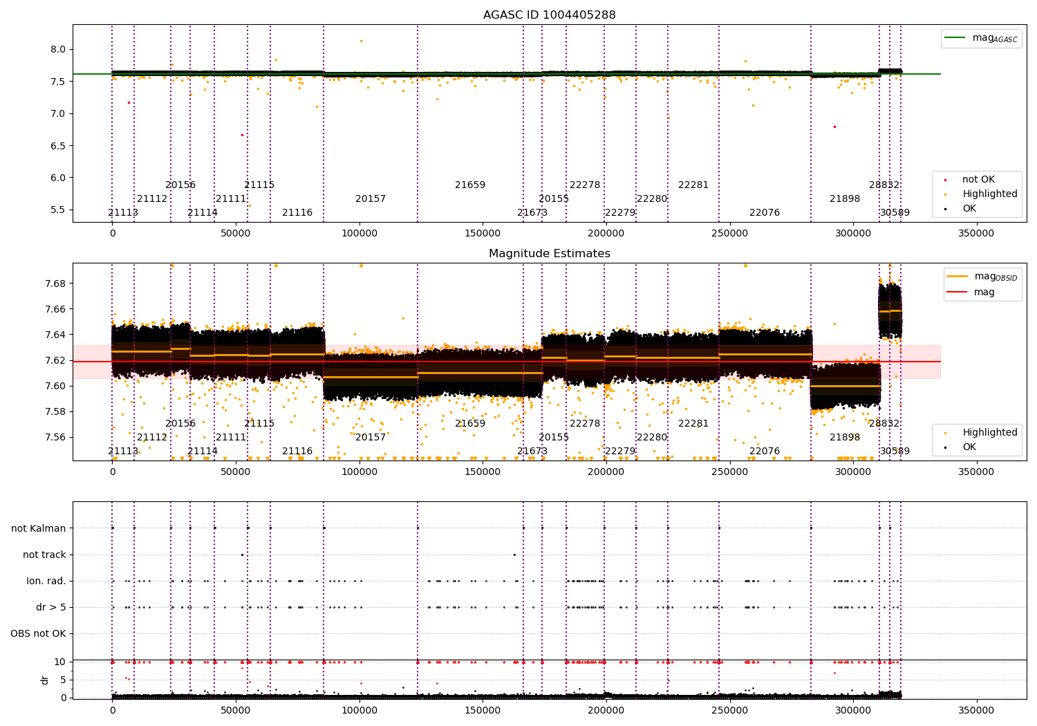
Task: Click the 6.5 y-axis tick in top panel
Action: coord(58,146)
